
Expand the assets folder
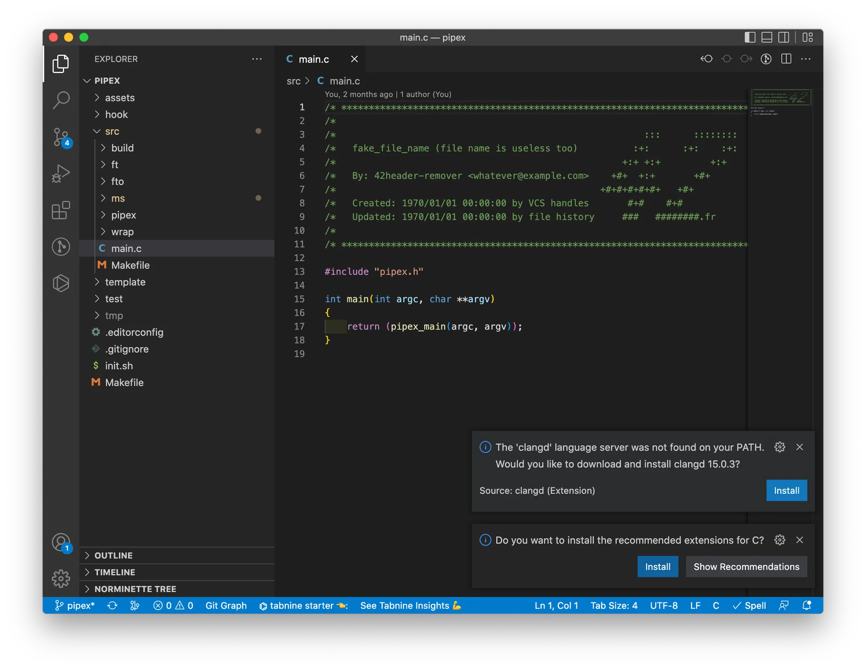(120, 98)
